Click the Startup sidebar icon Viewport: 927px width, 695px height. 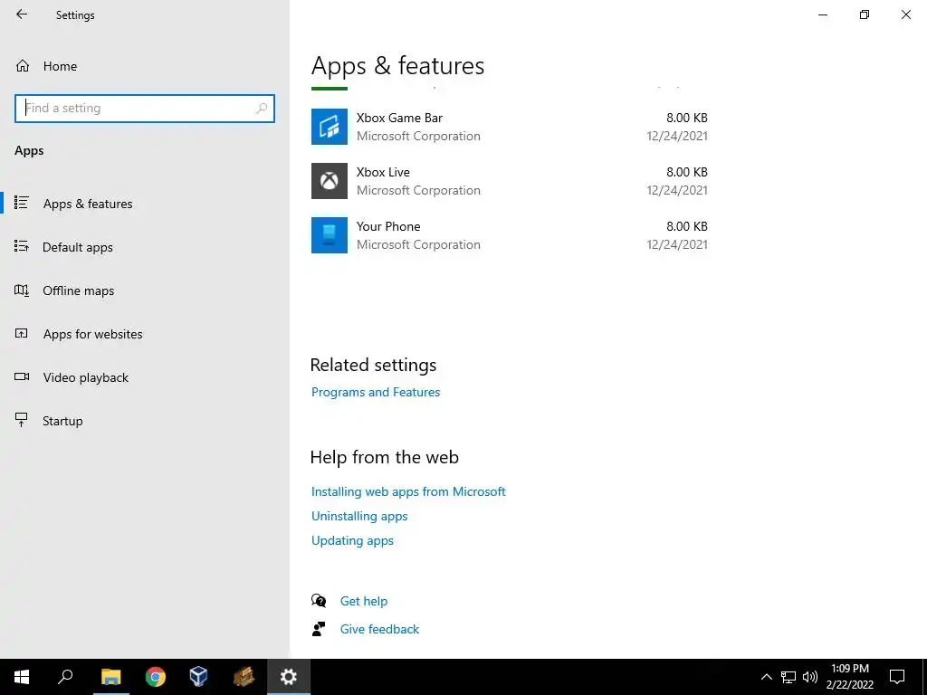coord(22,420)
